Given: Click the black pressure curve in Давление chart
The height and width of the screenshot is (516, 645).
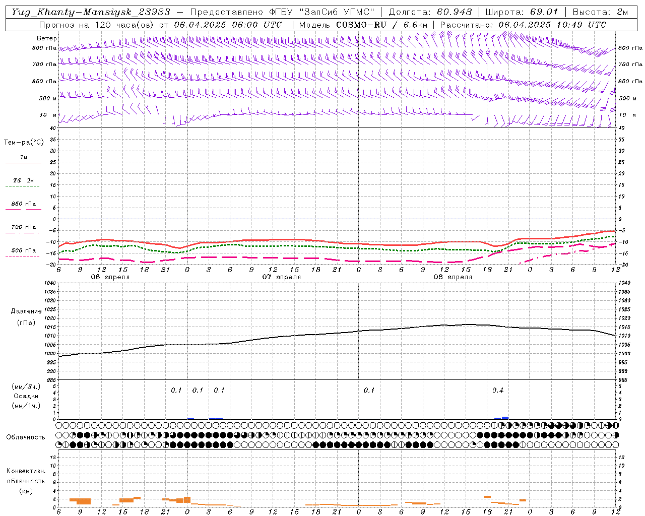Looking at the screenshot, I should click(x=338, y=333).
